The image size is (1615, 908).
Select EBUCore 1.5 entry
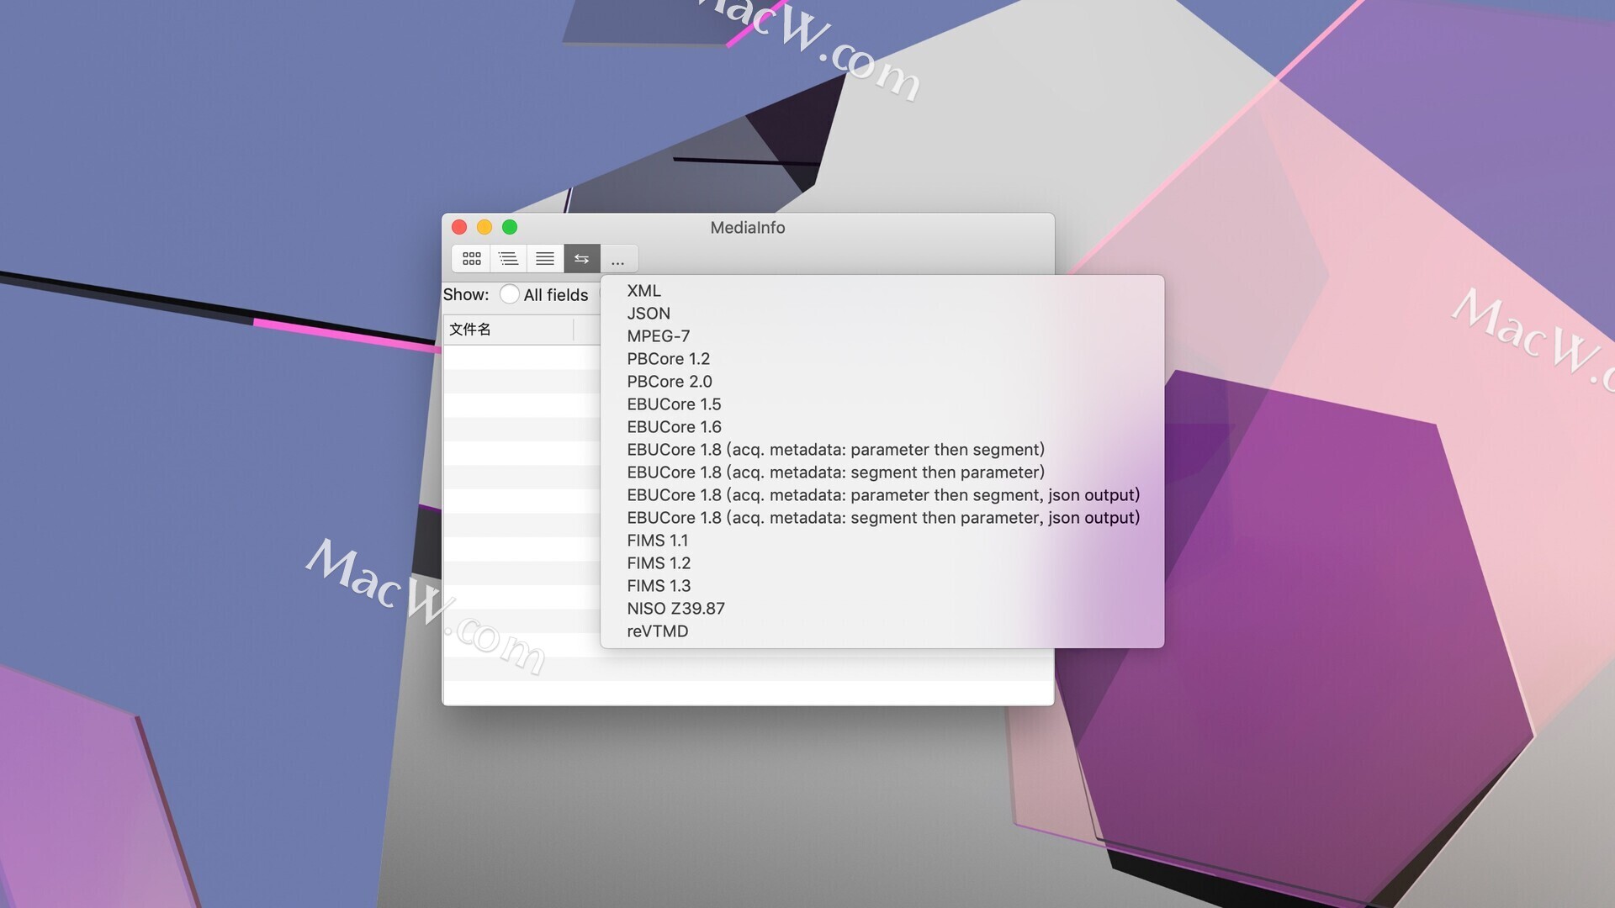[x=882, y=404]
